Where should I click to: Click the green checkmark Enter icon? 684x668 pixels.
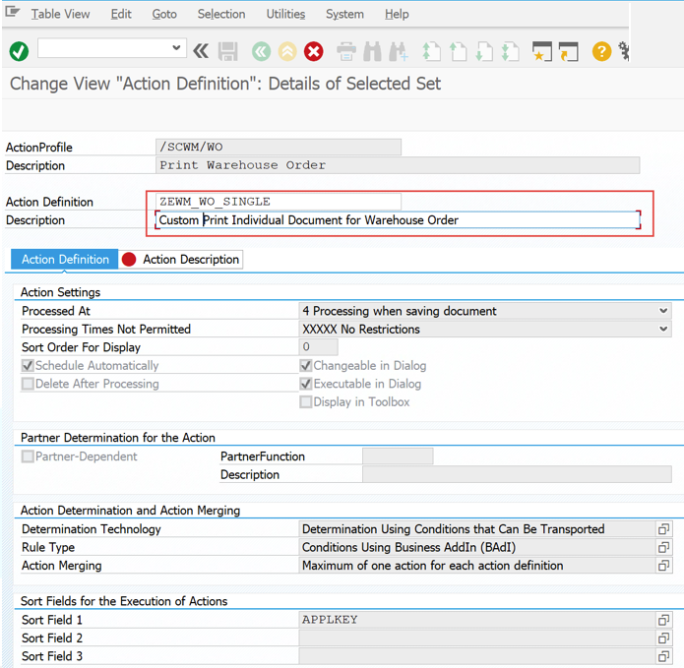click(19, 51)
